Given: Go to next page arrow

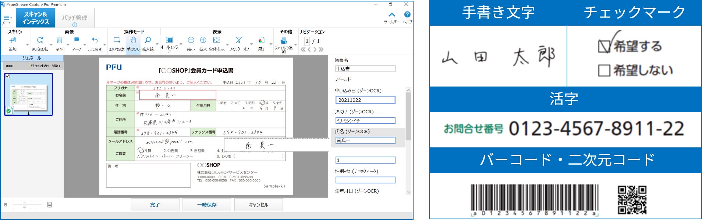Looking at the screenshot, I should click(315, 49).
